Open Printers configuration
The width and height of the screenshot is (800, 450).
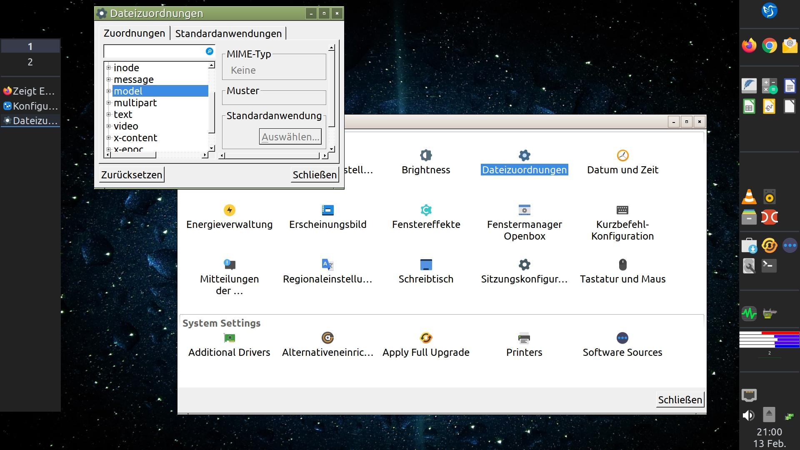coord(524,338)
